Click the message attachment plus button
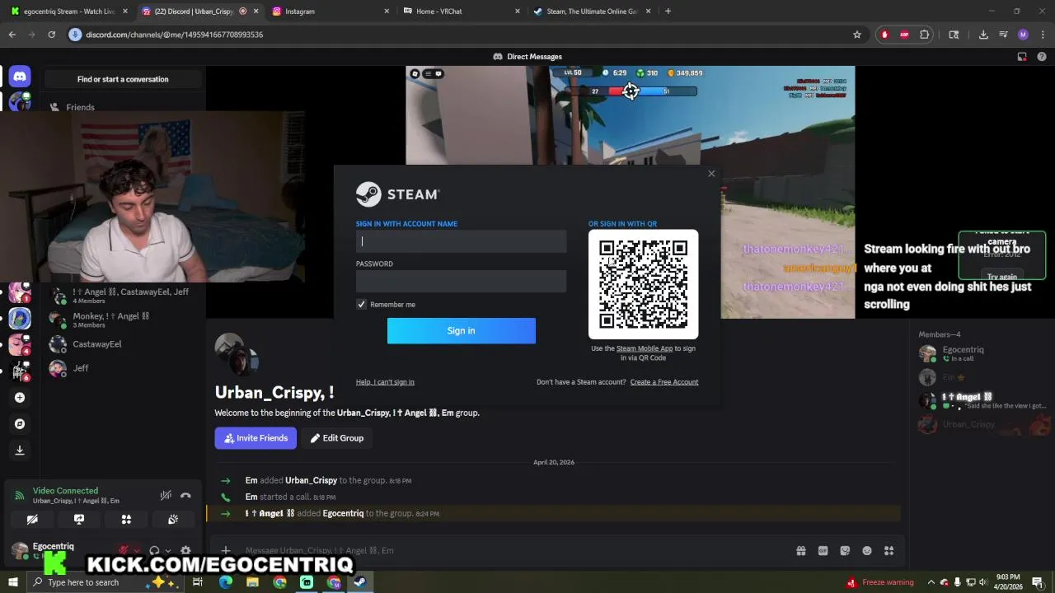 (225, 551)
